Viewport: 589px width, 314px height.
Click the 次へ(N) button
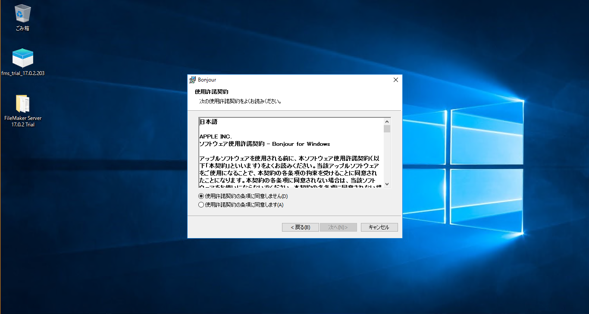[338, 227]
